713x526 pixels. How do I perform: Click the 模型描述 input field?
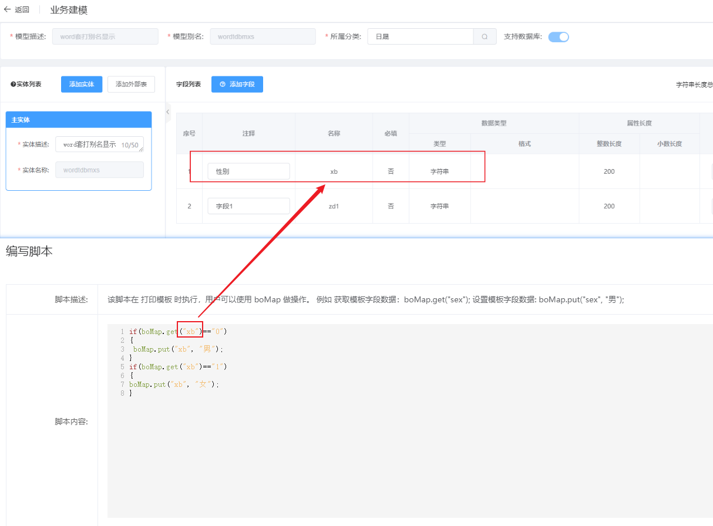(x=105, y=36)
